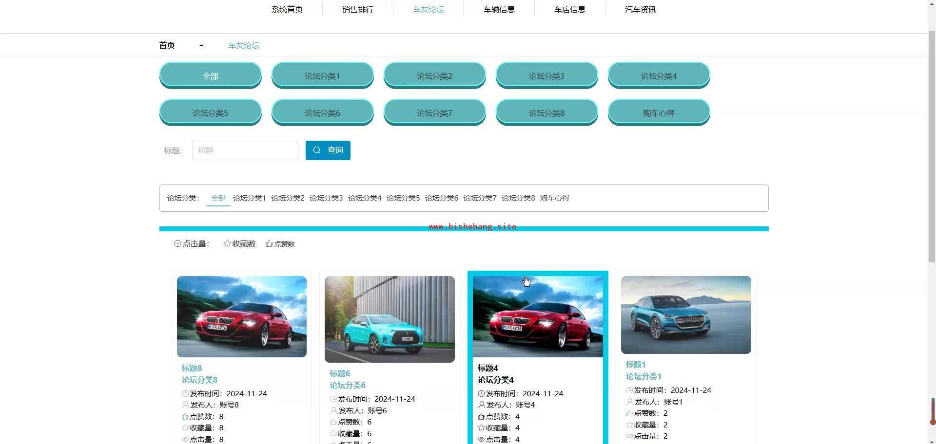Open the red car thumbnail of 标题4
Screen dimensions: 936x444
tap(538, 316)
